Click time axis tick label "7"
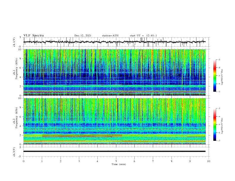235x181 pixels. (153, 161)
